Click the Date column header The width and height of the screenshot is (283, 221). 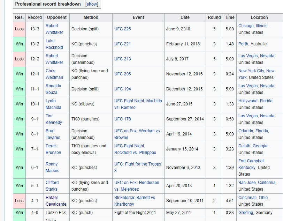185,17
